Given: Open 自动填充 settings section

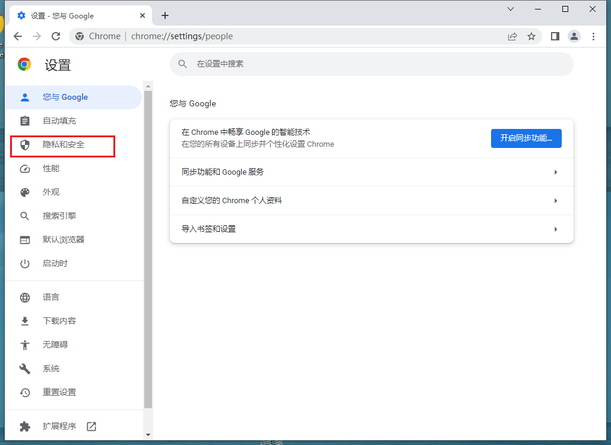Looking at the screenshot, I should (x=73, y=121).
